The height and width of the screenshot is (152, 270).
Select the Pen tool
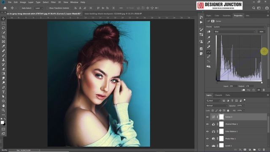point(3,87)
